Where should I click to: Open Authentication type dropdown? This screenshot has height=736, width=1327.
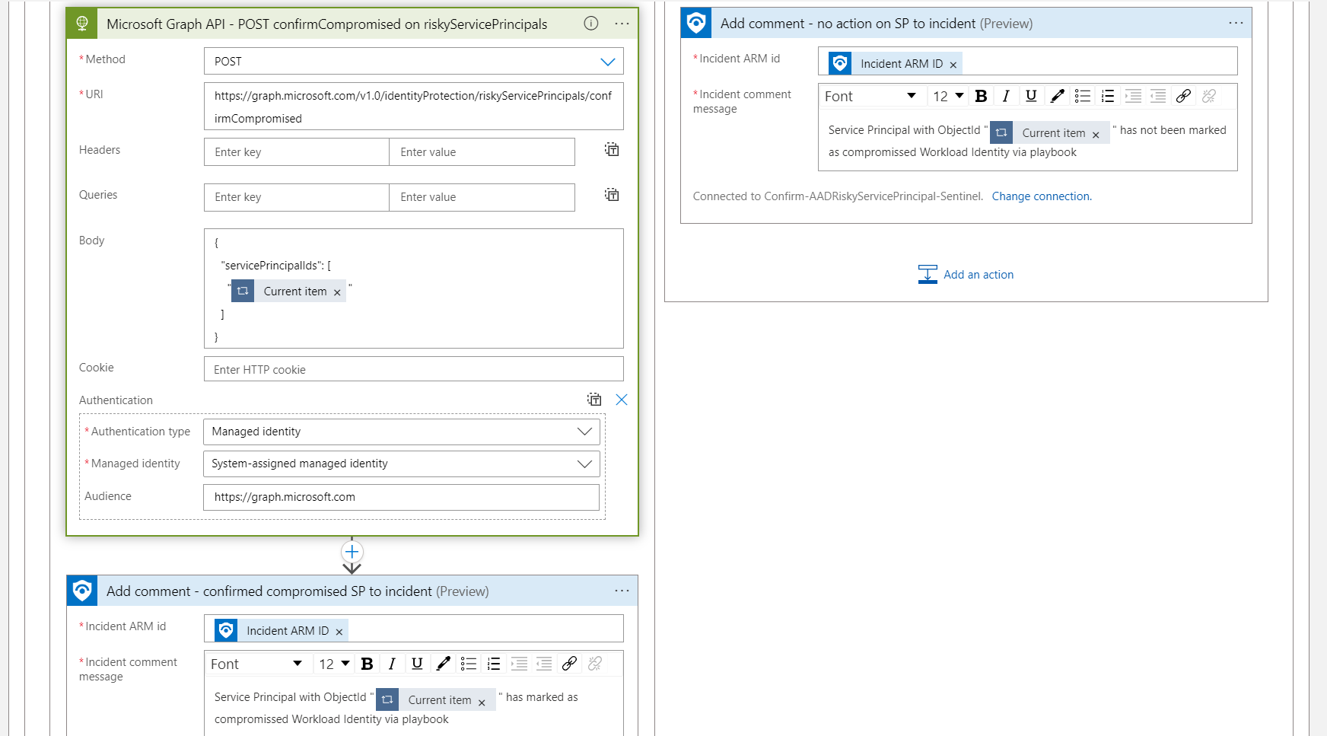[401, 432]
